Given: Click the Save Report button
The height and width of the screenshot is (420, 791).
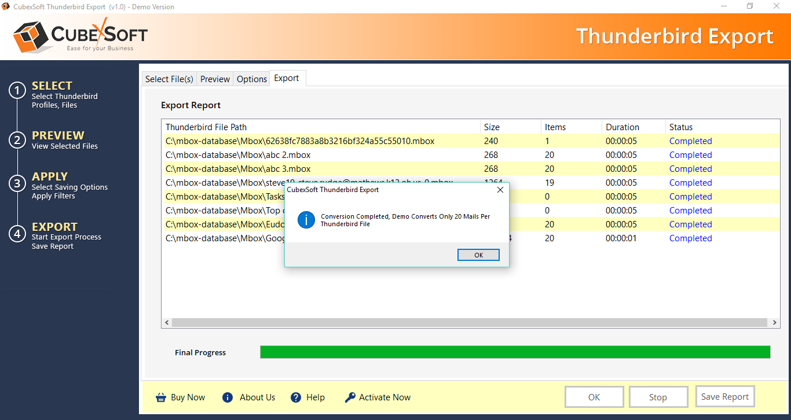Looking at the screenshot, I should click(x=725, y=396).
